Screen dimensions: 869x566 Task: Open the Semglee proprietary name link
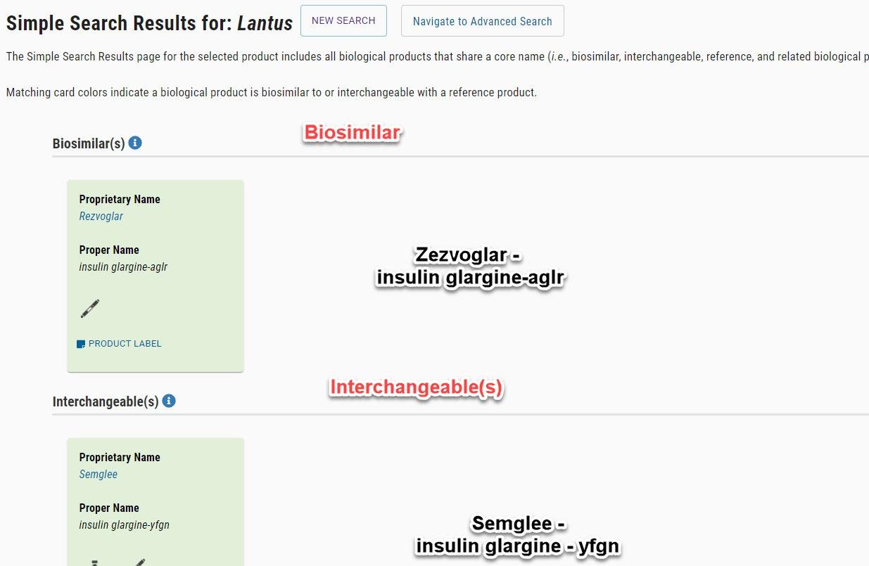coord(99,474)
